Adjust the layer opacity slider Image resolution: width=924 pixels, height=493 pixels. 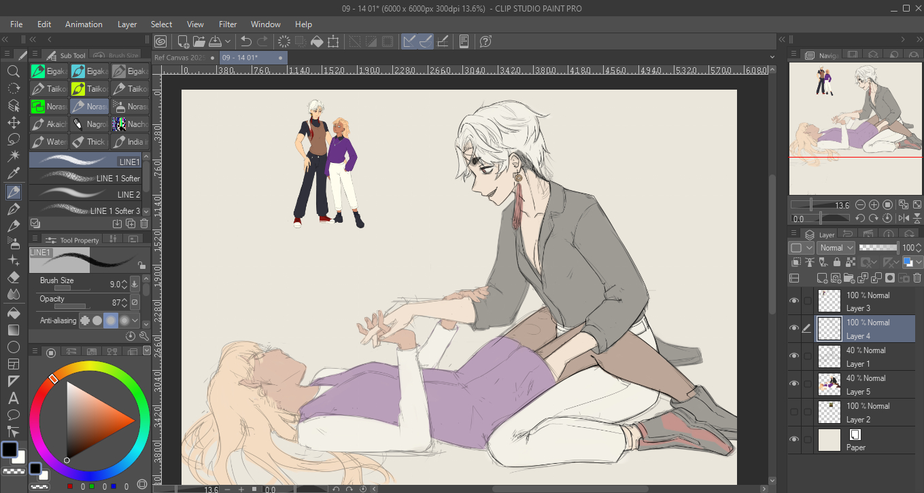point(878,248)
